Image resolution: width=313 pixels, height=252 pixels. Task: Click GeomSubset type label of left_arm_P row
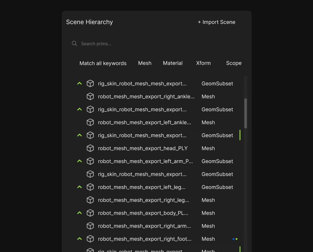[217, 161]
